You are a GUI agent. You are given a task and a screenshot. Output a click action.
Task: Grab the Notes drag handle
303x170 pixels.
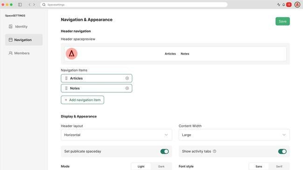coord(66,88)
